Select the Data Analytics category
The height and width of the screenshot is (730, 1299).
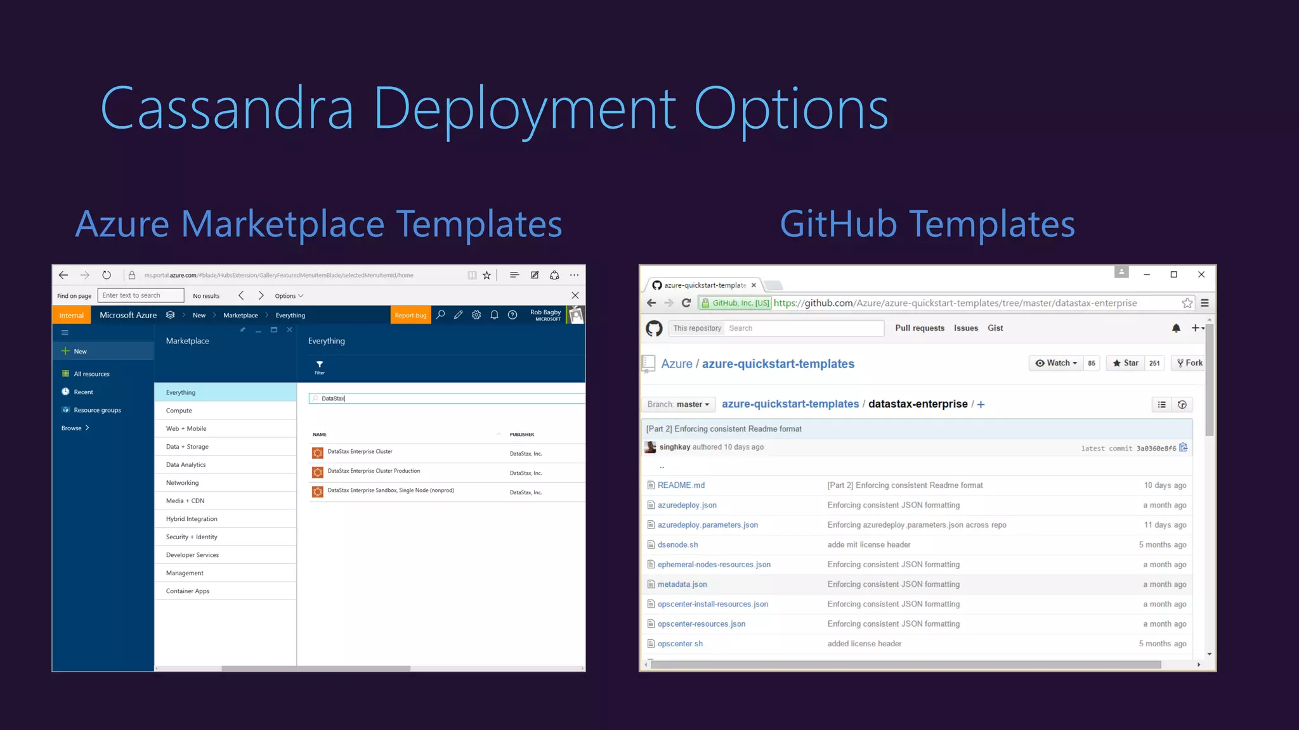click(225, 464)
